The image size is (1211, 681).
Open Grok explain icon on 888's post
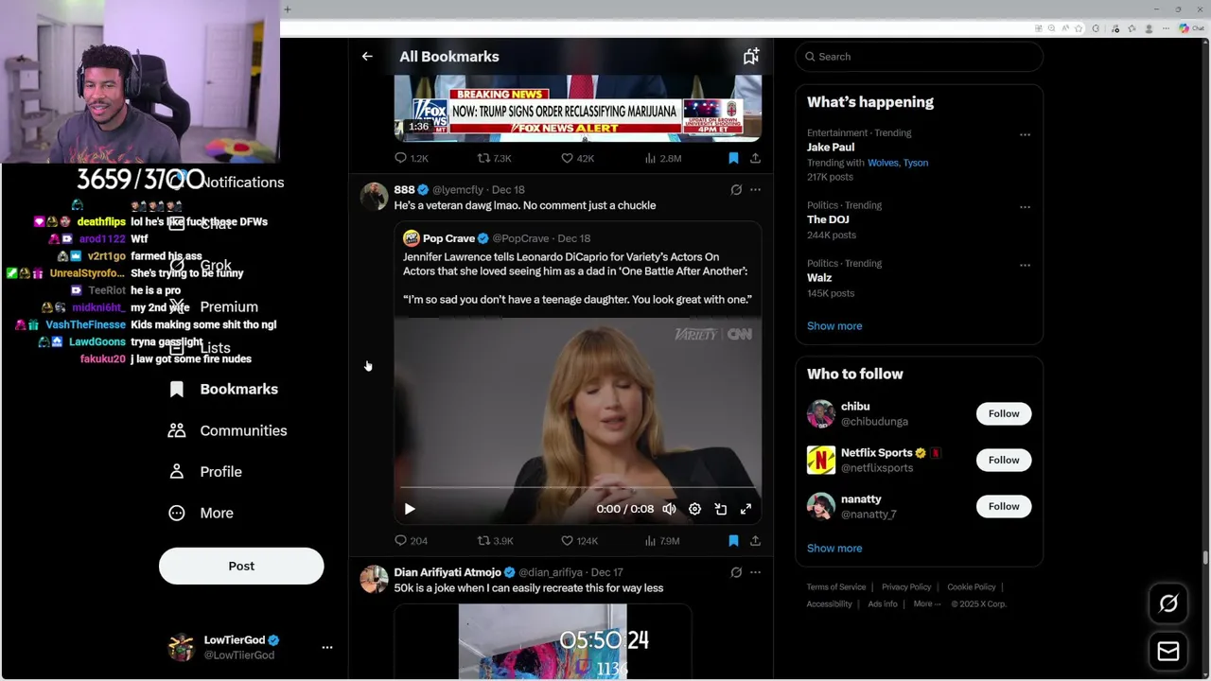(x=736, y=190)
